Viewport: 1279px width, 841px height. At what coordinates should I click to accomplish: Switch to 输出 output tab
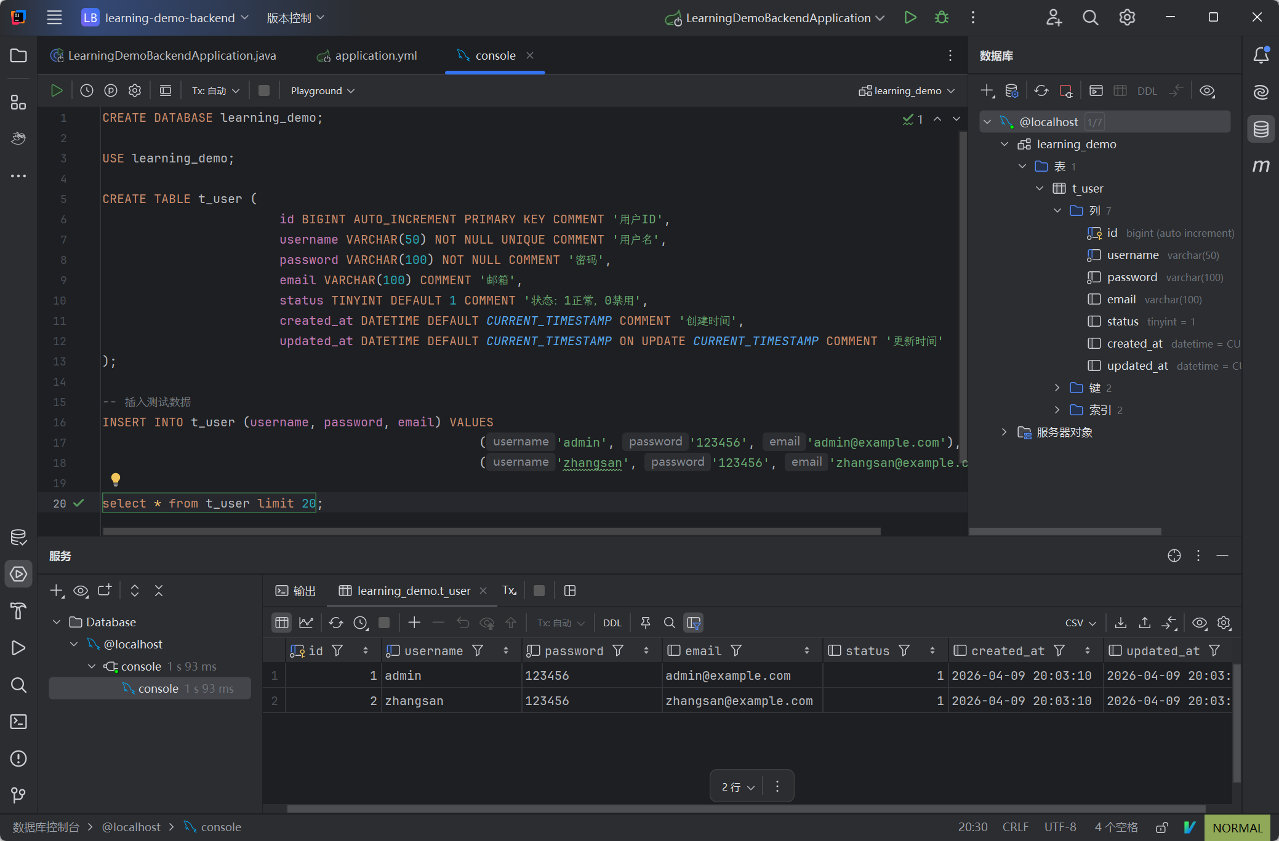point(296,591)
